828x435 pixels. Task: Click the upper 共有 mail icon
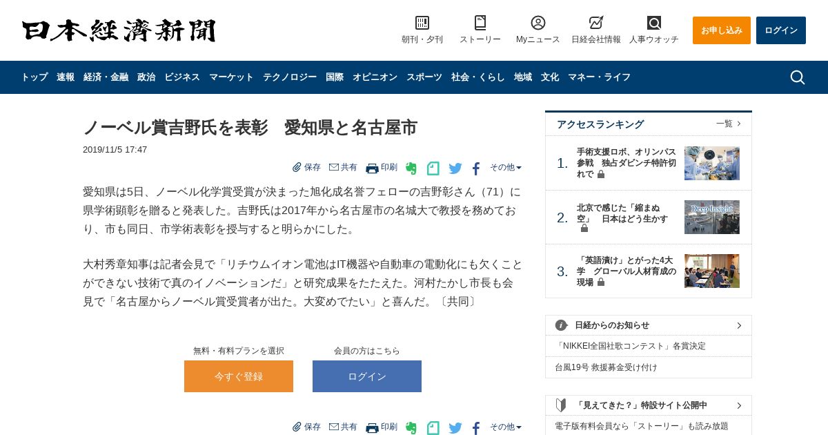pos(334,167)
